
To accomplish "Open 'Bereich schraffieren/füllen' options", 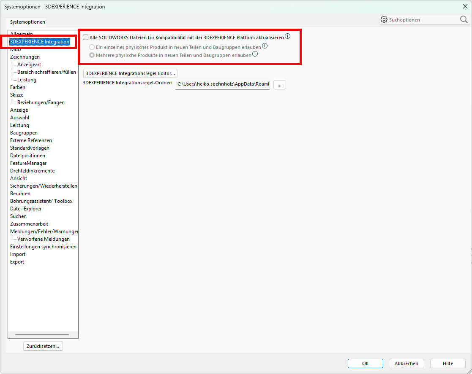I will [46, 72].
